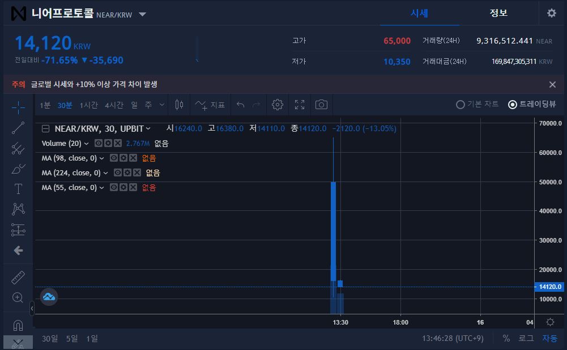Open timezone menu at 13:46:28 (UTC+9)
Image resolution: width=567 pixels, height=350 pixels.
click(453, 339)
